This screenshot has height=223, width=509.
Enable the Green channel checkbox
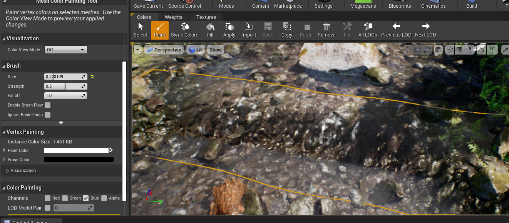[65, 198]
